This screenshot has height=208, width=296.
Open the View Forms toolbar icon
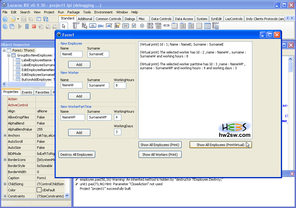[x=12, y=26]
